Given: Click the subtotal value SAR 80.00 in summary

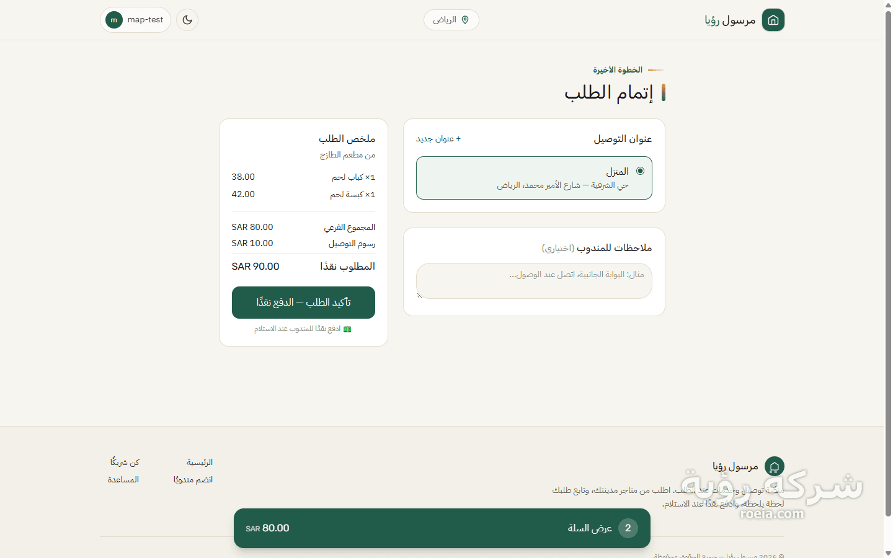Looking at the screenshot, I should point(252,228).
